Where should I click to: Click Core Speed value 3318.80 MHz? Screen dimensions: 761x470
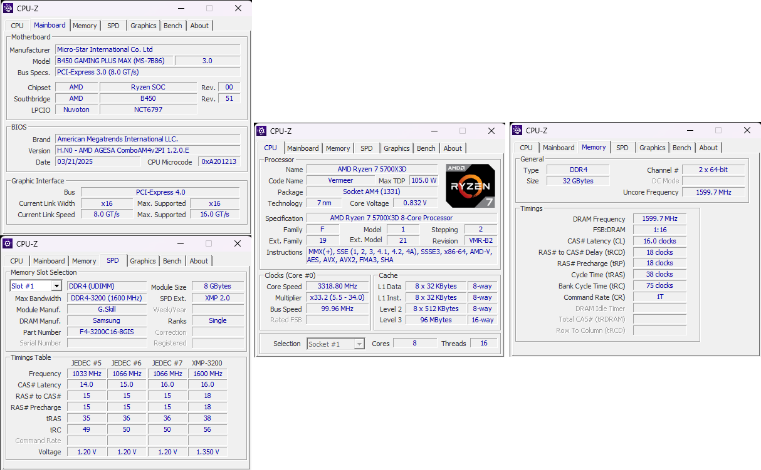pos(338,286)
